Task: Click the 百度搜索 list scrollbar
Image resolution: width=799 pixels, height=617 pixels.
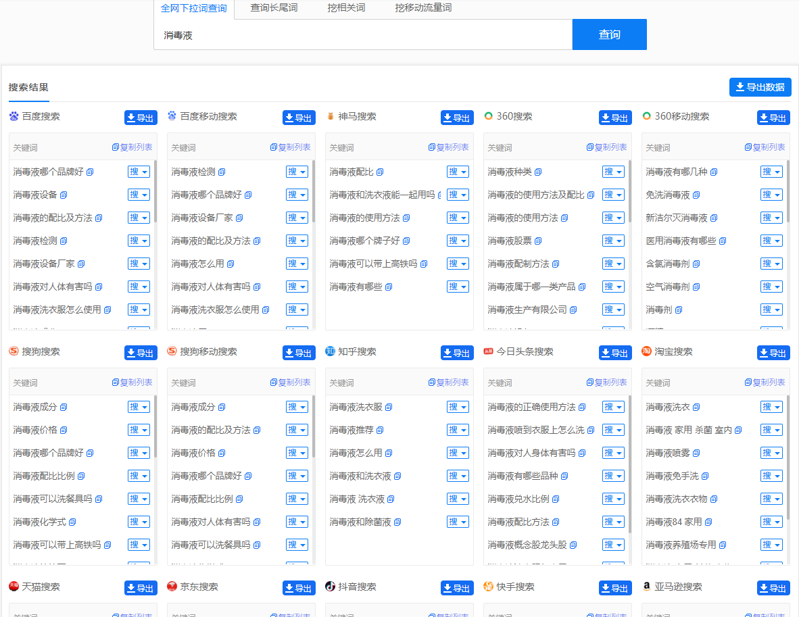Action: pyautogui.click(x=155, y=191)
